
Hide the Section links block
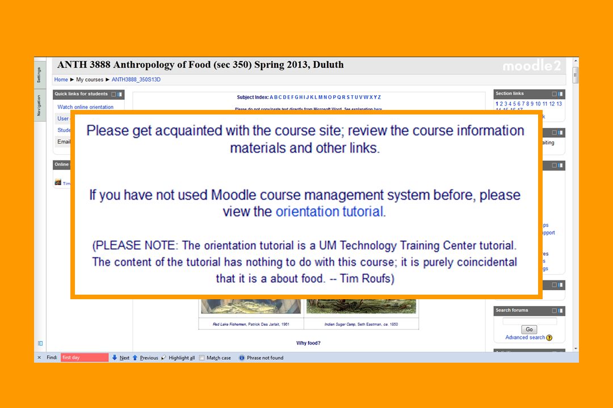[x=554, y=93]
